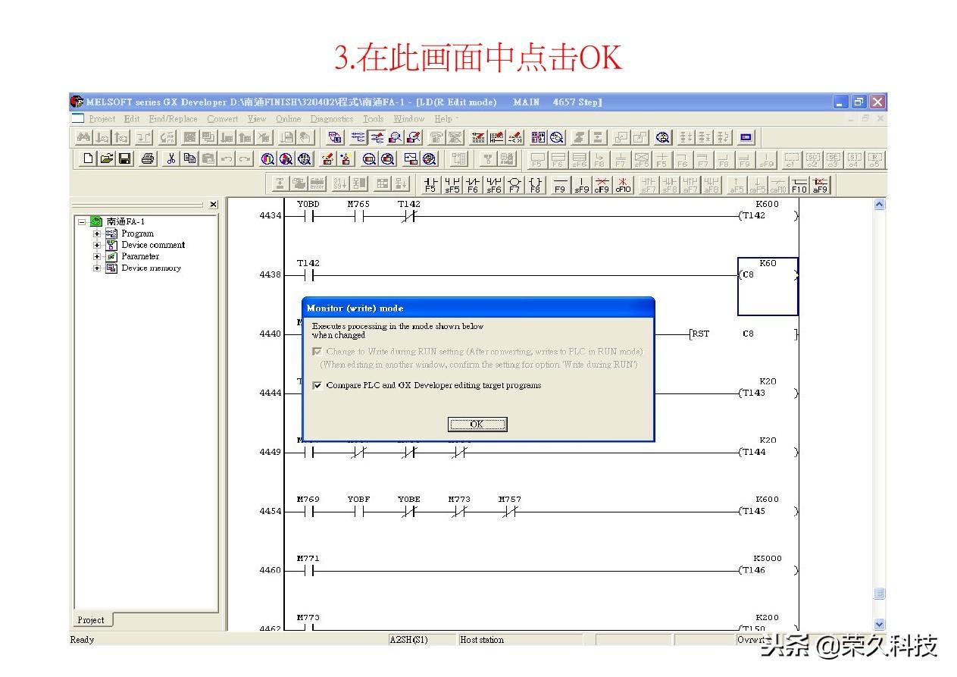Click the blue monitor icon in top toolbar
This screenshot has height=677, width=957.
[746, 137]
